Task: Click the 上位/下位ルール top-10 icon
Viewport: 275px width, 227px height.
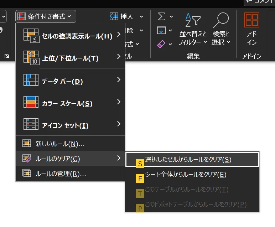Action: [x=31, y=58]
